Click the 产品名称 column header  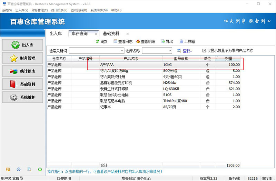131,59
